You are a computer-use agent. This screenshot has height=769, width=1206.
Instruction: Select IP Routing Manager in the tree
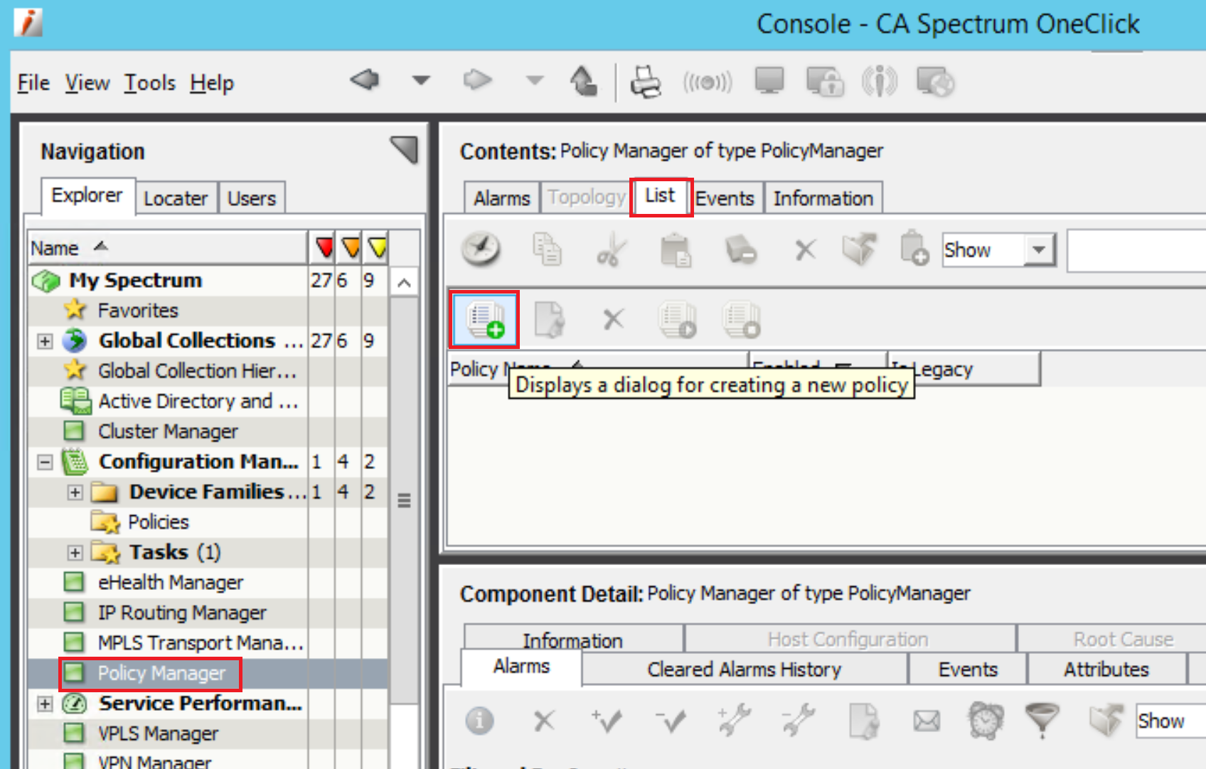pos(182,613)
